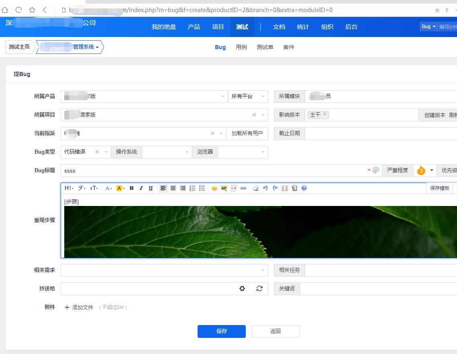Click the refresh icon in 抄送给 field
This screenshot has width=457, height=354.
point(259,288)
